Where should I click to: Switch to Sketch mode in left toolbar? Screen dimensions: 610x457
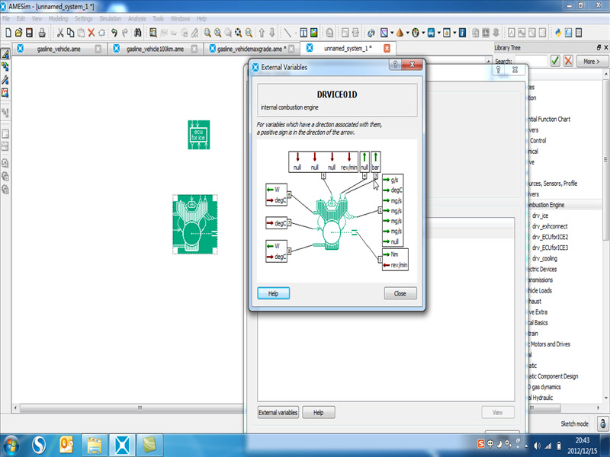click(x=5, y=54)
